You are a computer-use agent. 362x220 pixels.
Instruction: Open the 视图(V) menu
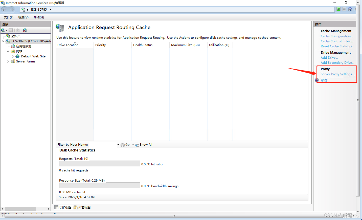click(23, 17)
